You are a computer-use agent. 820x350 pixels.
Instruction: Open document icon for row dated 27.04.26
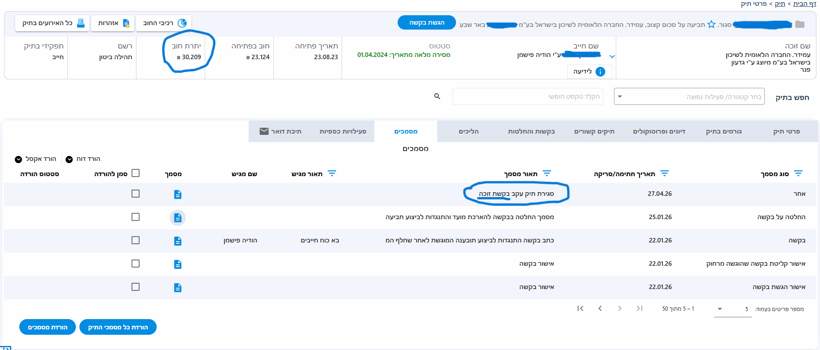178,194
